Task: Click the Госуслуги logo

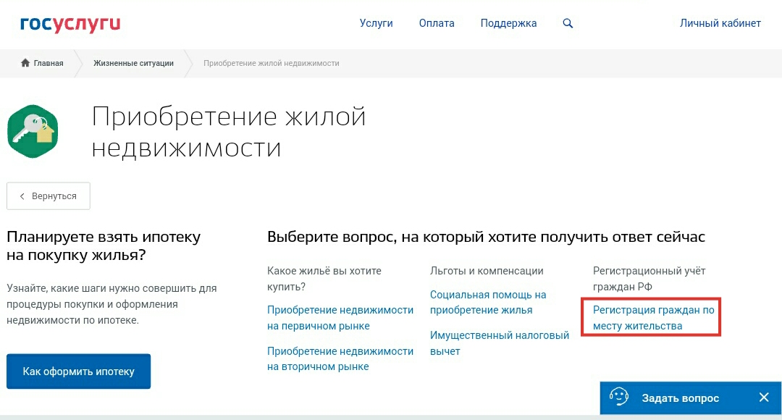Action: 70,23
